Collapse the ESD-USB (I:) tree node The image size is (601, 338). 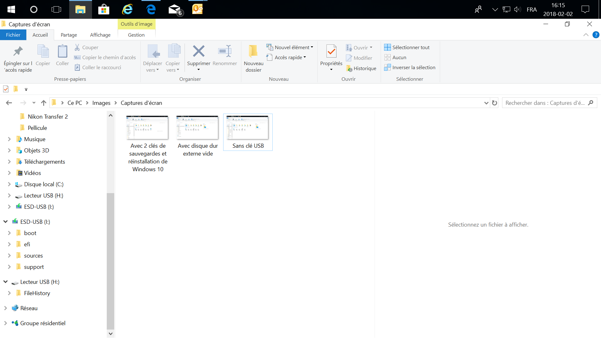5,222
